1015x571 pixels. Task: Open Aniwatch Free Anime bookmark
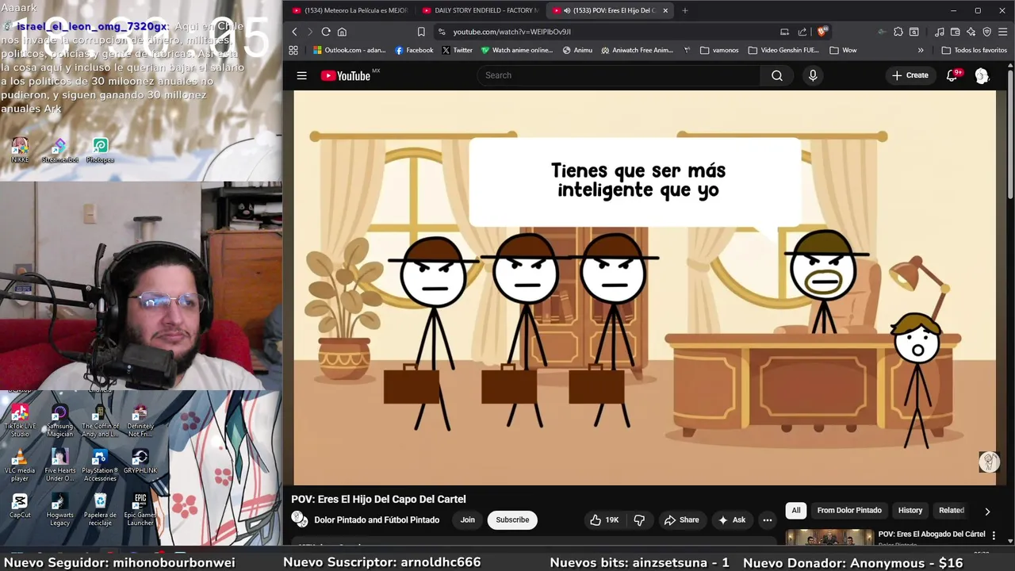(638, 50)
